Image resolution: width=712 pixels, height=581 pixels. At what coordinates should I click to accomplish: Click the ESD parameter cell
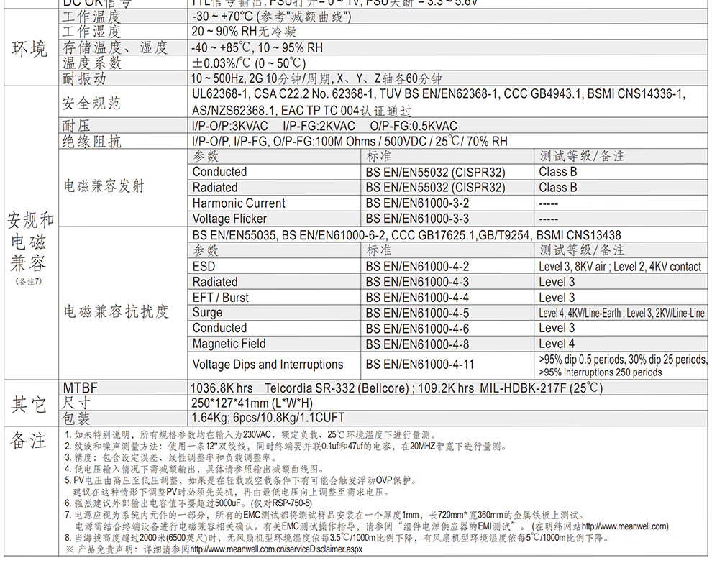(x=204, y=266)
